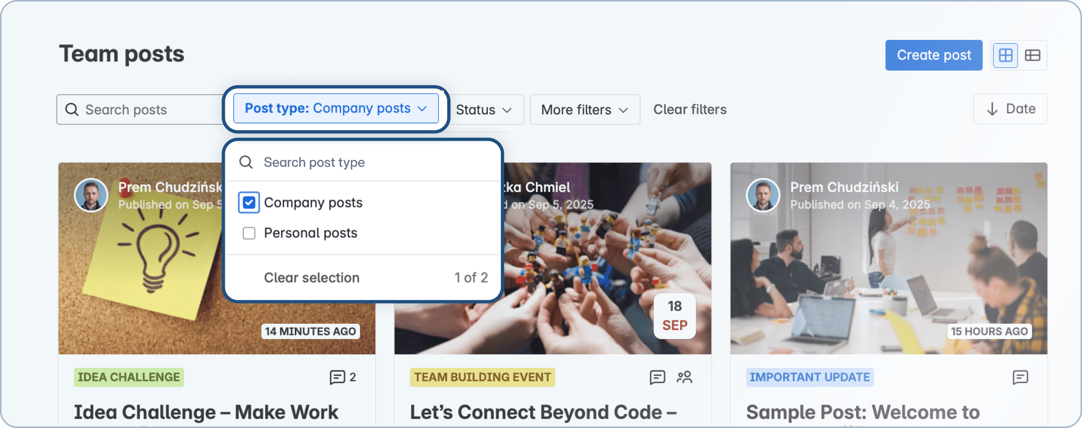Screen dimensions: 1082x428
Task: Open comments on the Idea Challenge post
Action: 337,377
